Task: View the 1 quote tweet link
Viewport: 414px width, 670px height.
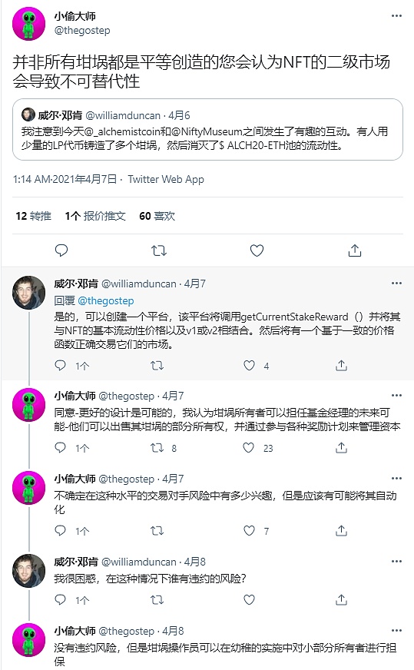Action: 94,216
